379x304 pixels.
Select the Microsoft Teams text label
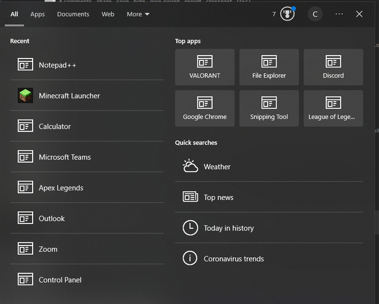(65, 157)
